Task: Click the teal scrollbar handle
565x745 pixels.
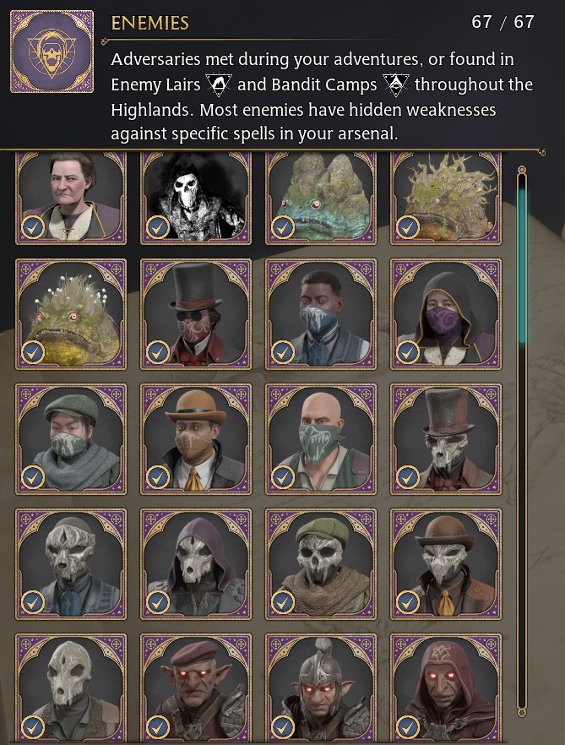Action: 522,265
